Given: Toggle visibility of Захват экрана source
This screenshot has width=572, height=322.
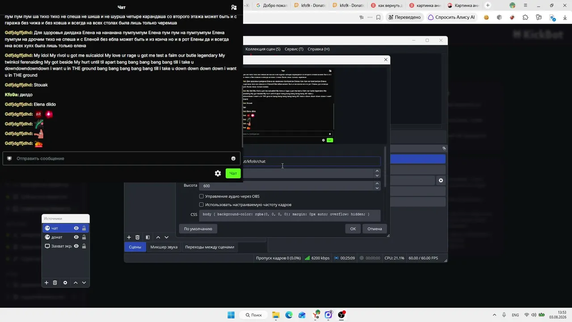Looking at the screenshot, I should (76, 246).
